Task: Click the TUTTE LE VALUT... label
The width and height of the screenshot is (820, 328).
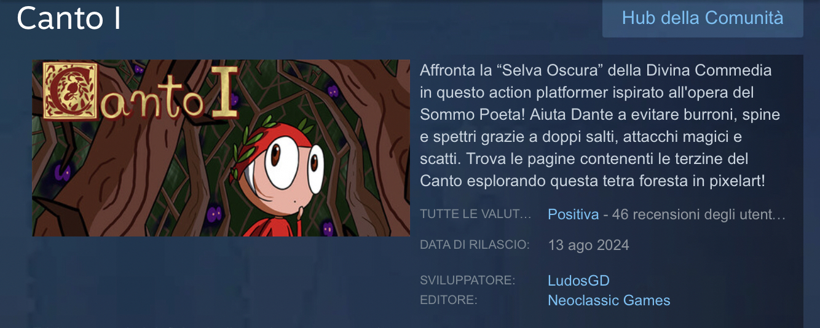Action: 476,214
